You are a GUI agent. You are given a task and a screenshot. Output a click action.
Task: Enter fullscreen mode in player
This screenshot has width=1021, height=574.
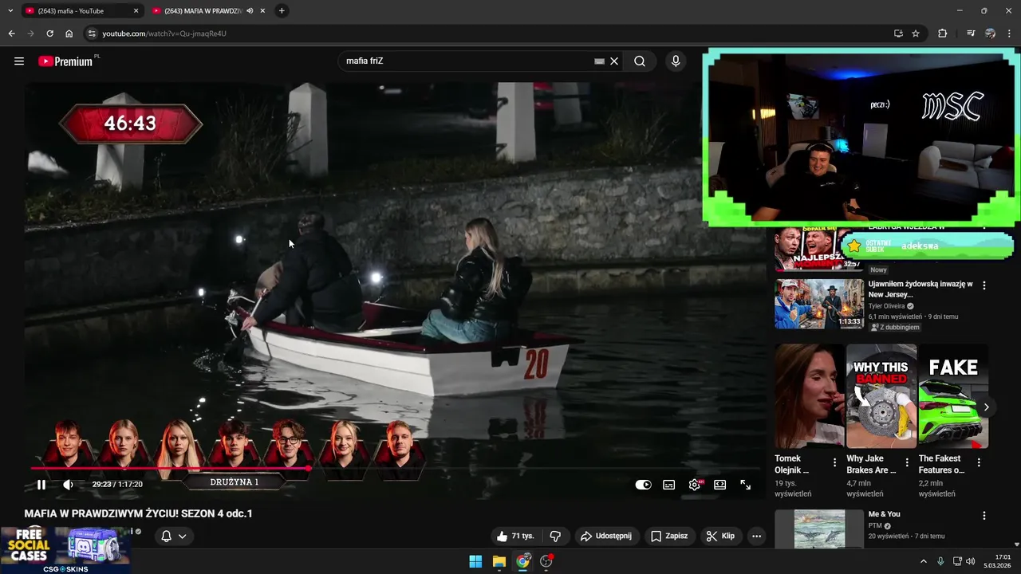pos(746,485)
